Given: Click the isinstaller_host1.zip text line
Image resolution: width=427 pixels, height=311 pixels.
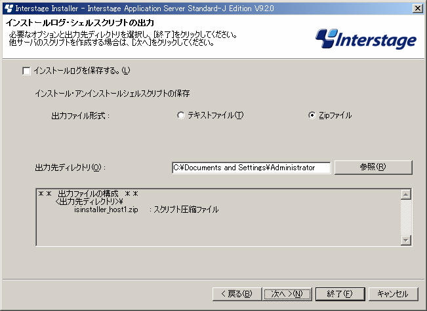Looking at the screenshot, I should coord(106,210).
